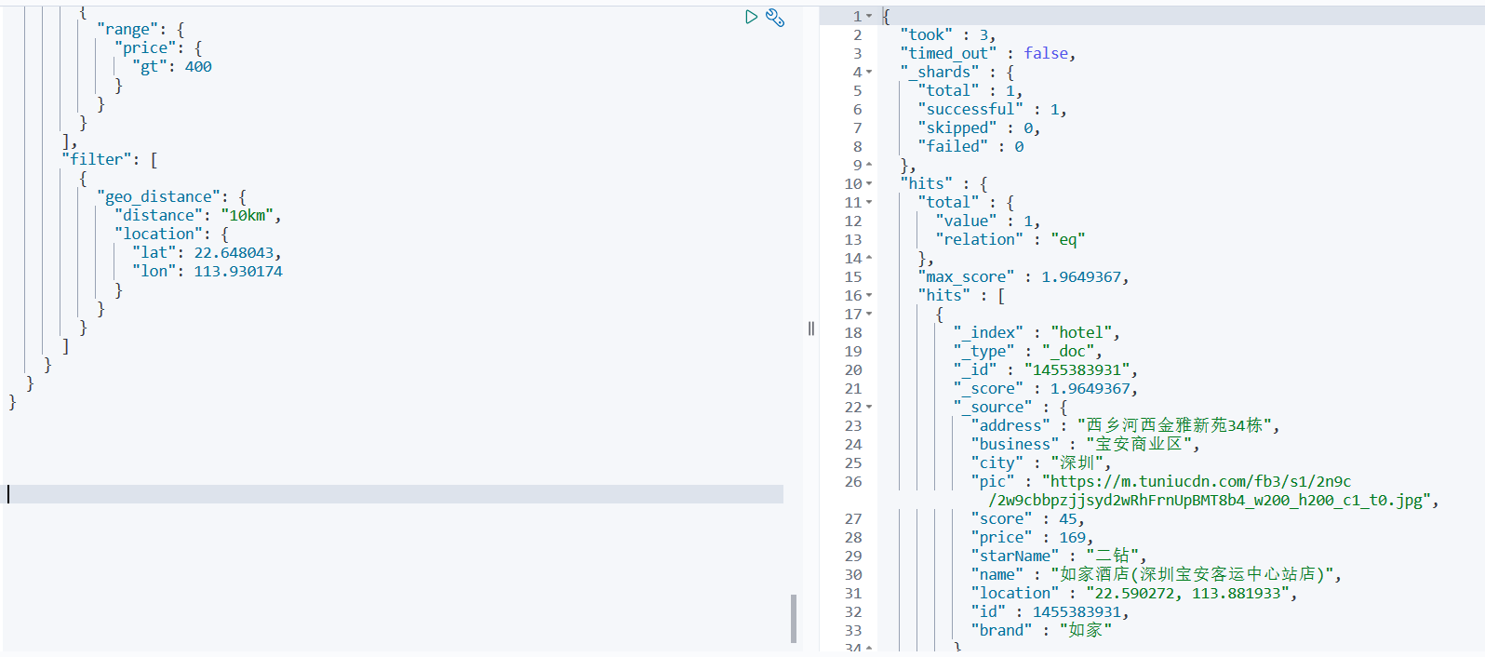This screenshot has width=1485, height=657.
Task: Click the gt value 400 in range query
Action: click(198, 67)
